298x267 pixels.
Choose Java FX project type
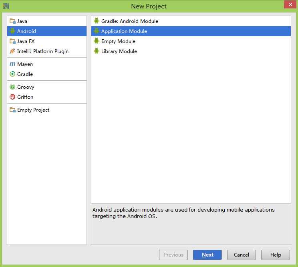point(47,41)
